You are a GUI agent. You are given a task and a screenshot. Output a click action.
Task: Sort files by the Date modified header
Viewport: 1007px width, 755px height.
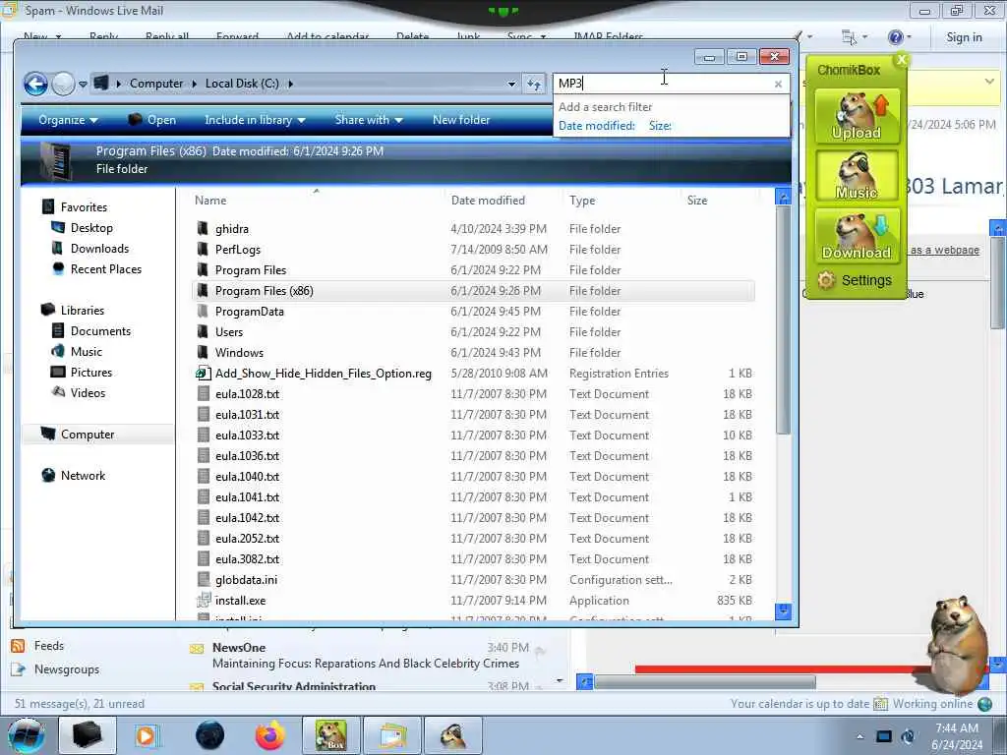pos(488,201)
